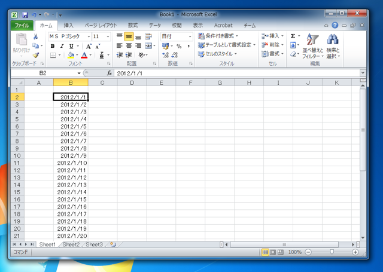383x272 pixels.
Task: Toggle Underline formatting
Action: tap(71, 46)
